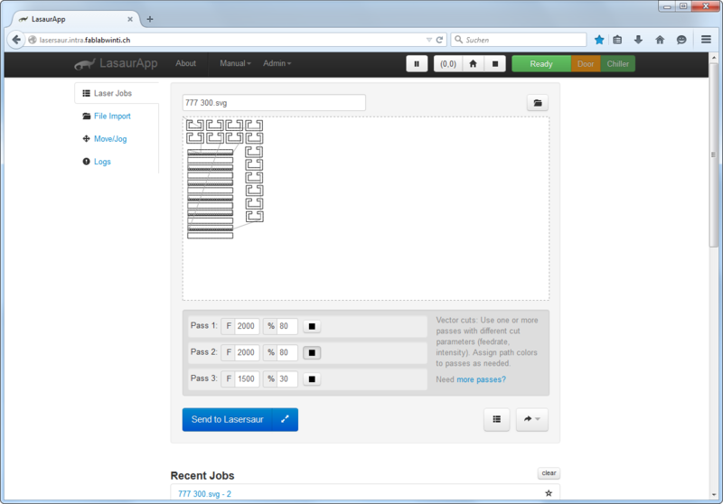Click the expand arrows beside Send to Lasersaur
723x504 pixels.
point(286,420)
